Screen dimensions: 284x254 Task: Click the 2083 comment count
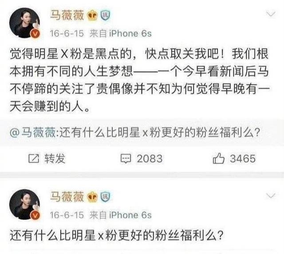[150, 159]
